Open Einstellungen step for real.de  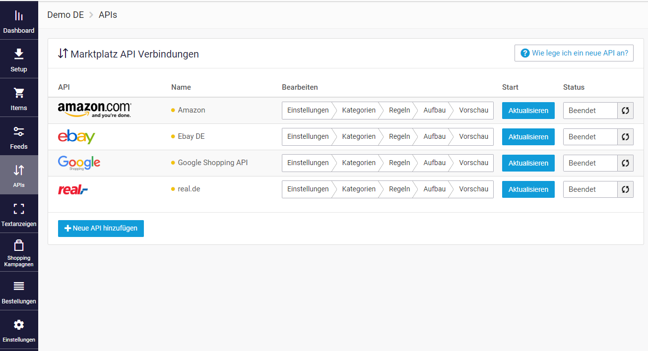click(x=308, y=189)
